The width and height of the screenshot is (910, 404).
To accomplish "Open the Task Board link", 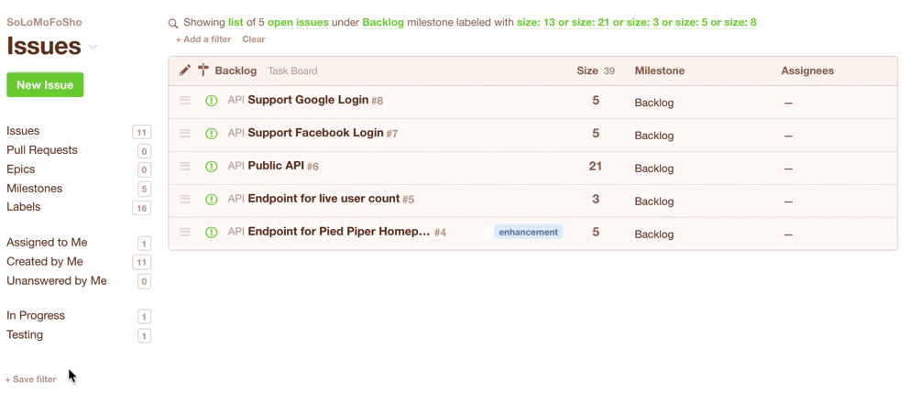I will [292, 71].
